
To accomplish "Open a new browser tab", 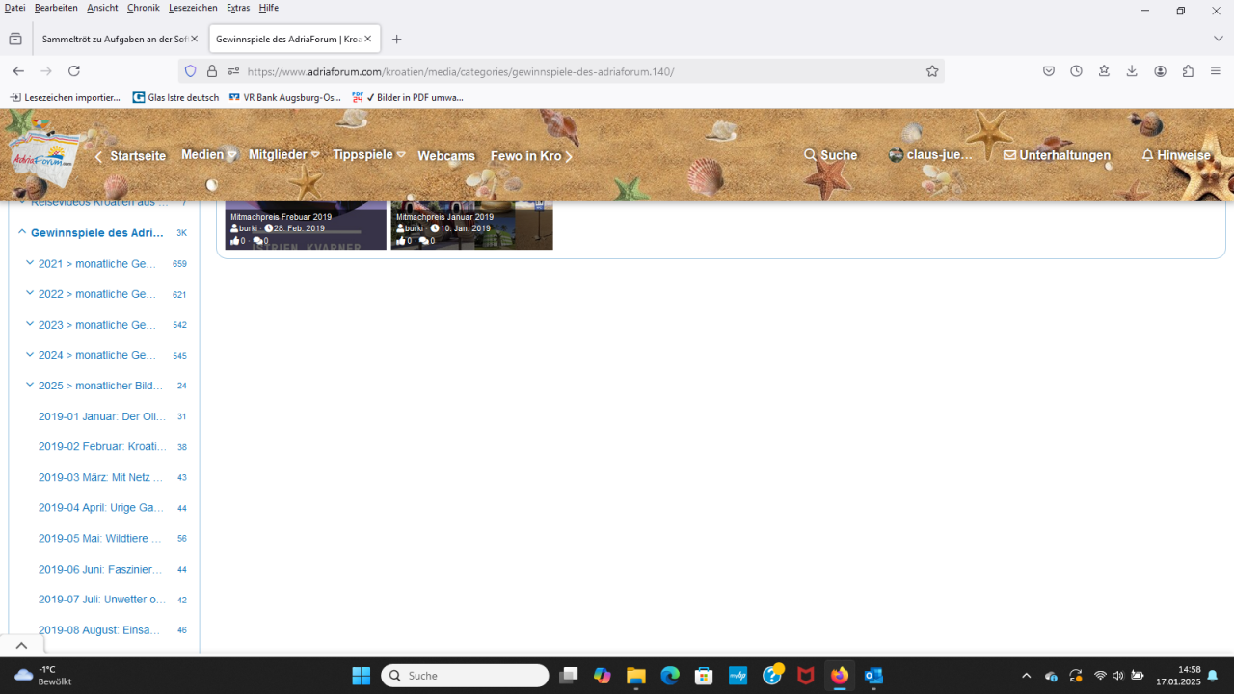I will pos(396,40).
